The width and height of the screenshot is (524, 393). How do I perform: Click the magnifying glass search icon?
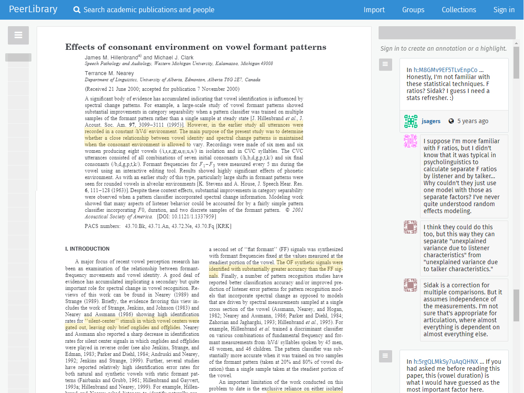pos(77,10)
